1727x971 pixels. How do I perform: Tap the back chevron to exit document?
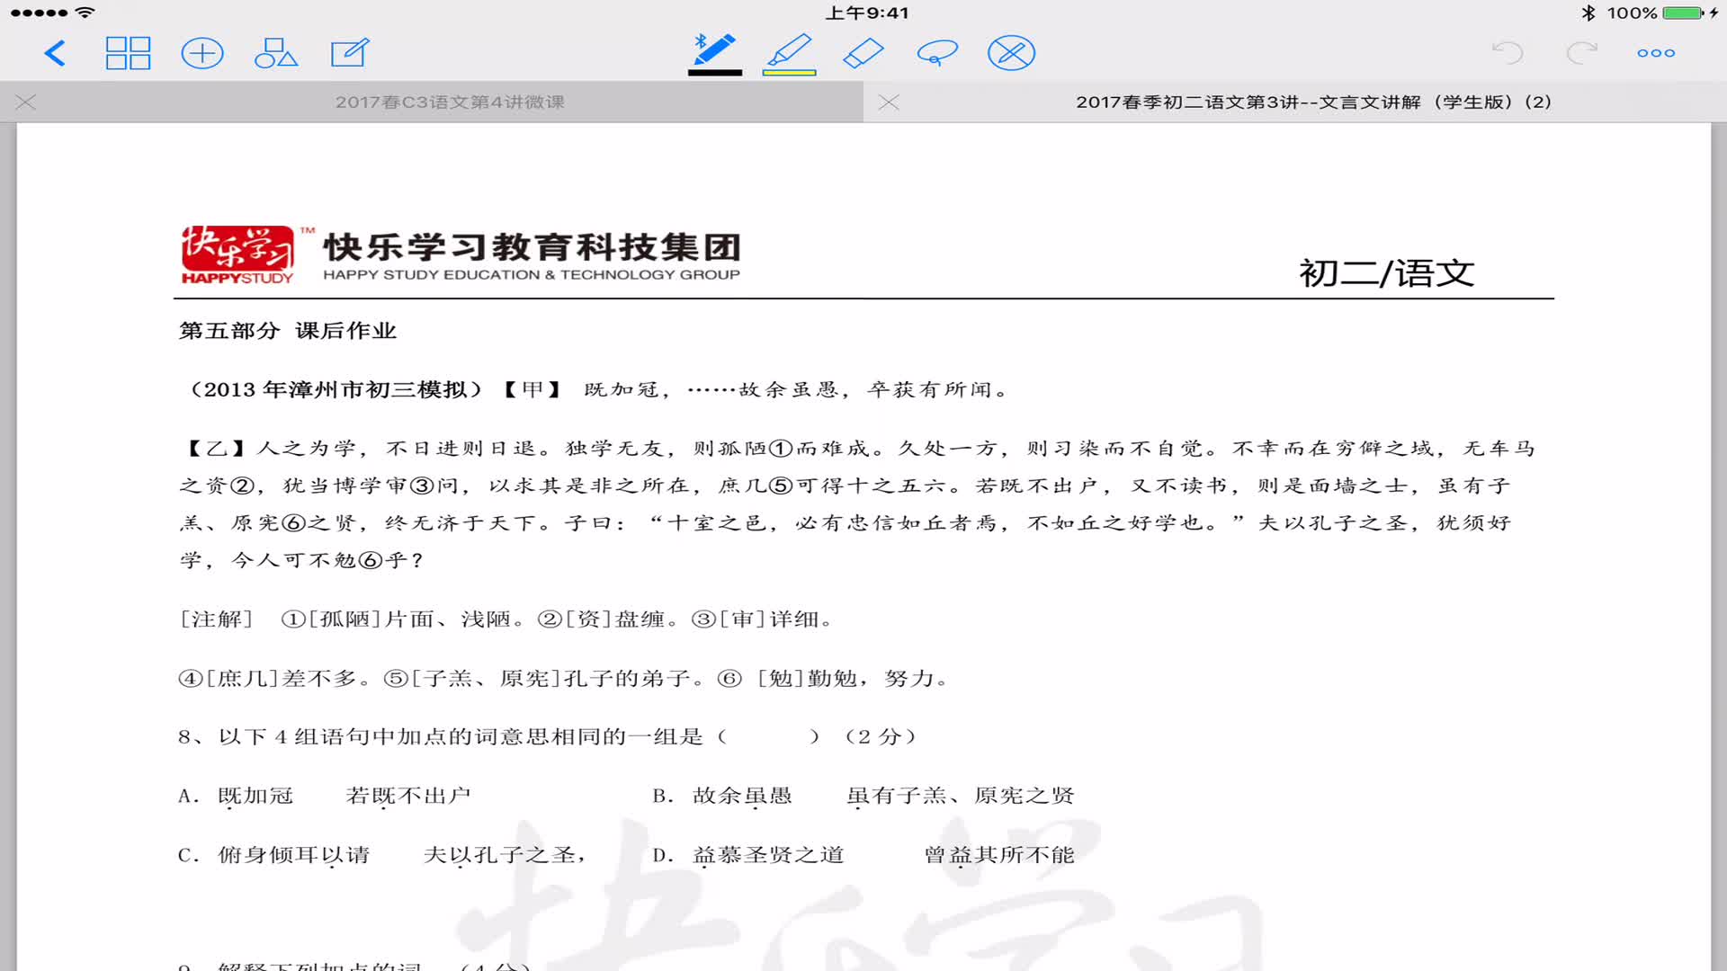(54, 53)
